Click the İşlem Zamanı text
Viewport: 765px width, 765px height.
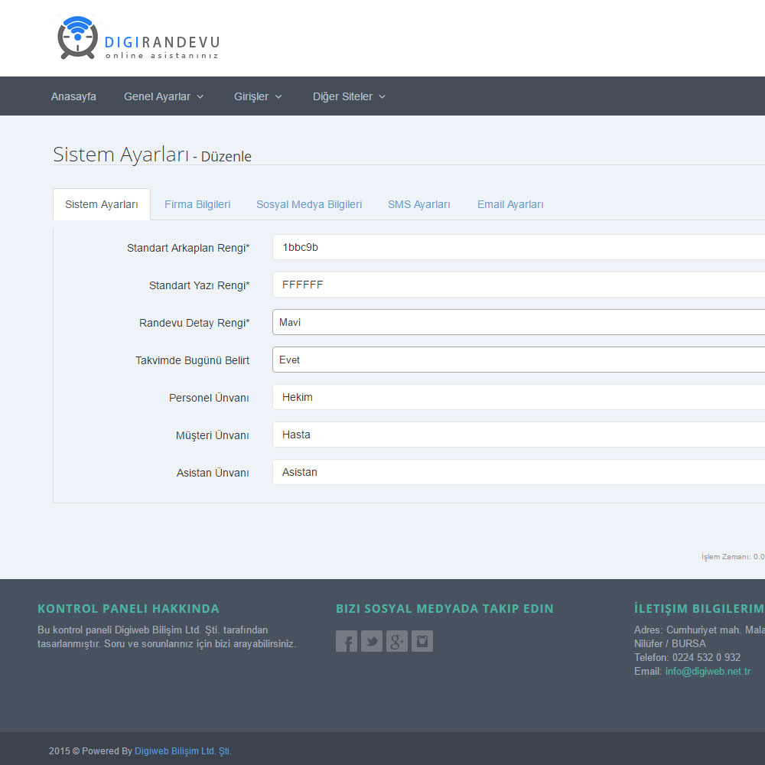coord(733,557)
